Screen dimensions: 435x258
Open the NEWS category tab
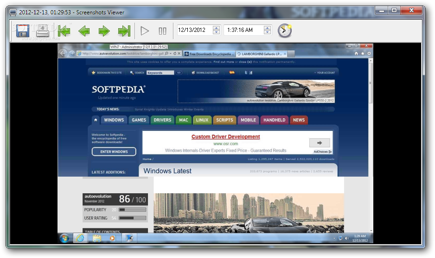tap(299, 120)
